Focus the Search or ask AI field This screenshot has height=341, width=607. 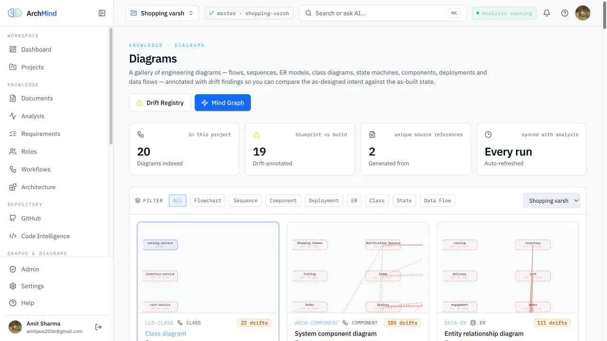(383, 13)
